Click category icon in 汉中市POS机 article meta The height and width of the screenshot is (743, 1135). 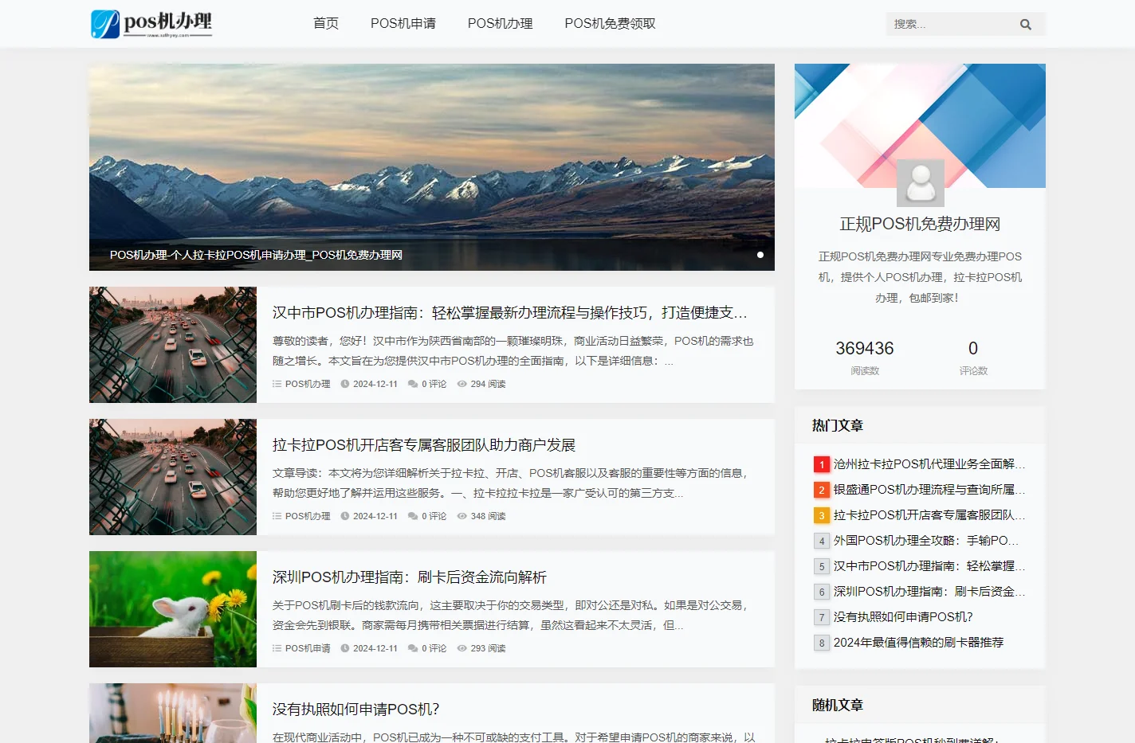pyautogui.click(x=277, y=384)
